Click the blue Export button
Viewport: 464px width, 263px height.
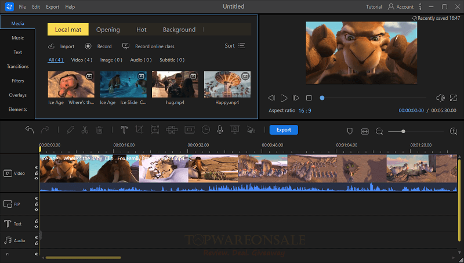pos(284,129)
